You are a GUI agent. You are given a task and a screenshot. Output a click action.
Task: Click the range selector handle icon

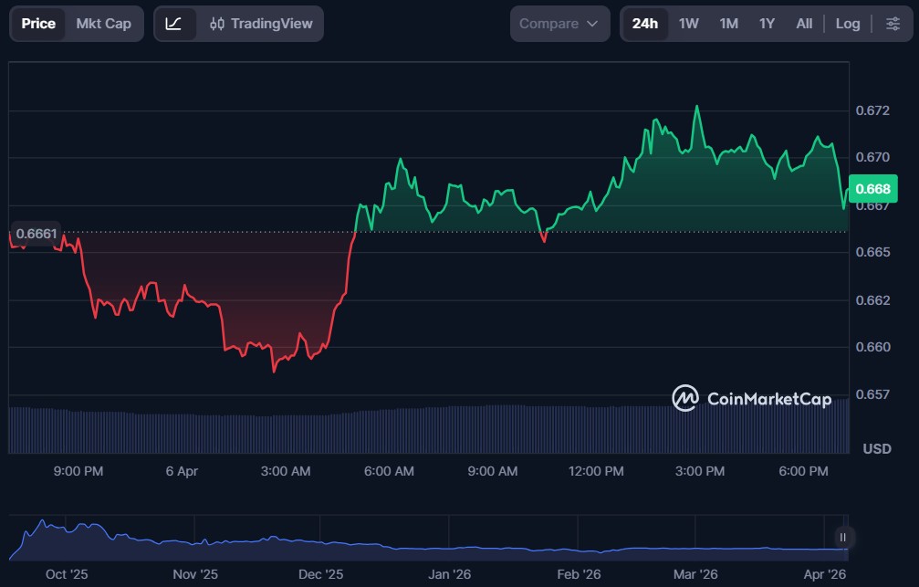pyautogui.click(x=843, y=537)
